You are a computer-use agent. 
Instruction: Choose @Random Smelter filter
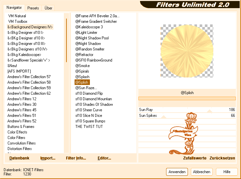[x=90, y=49]
